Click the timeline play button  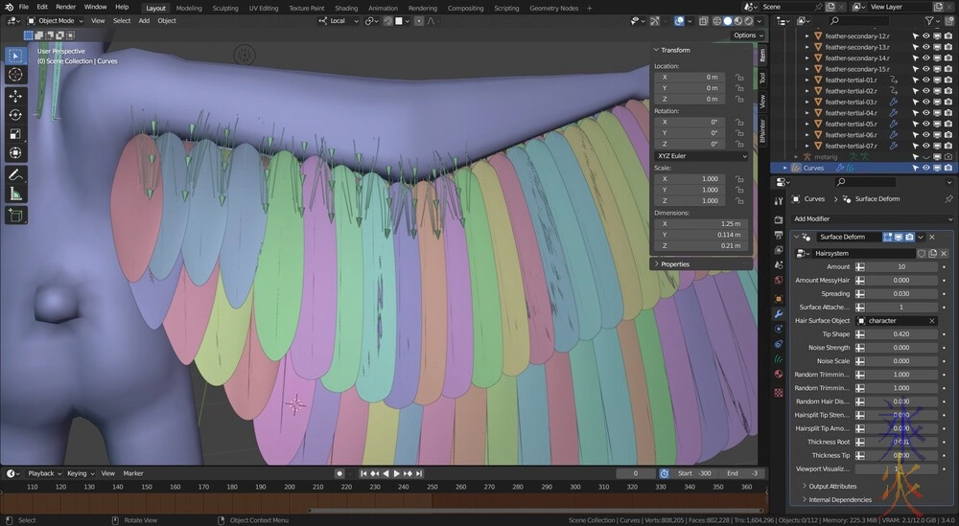click(x=396, y=473)
